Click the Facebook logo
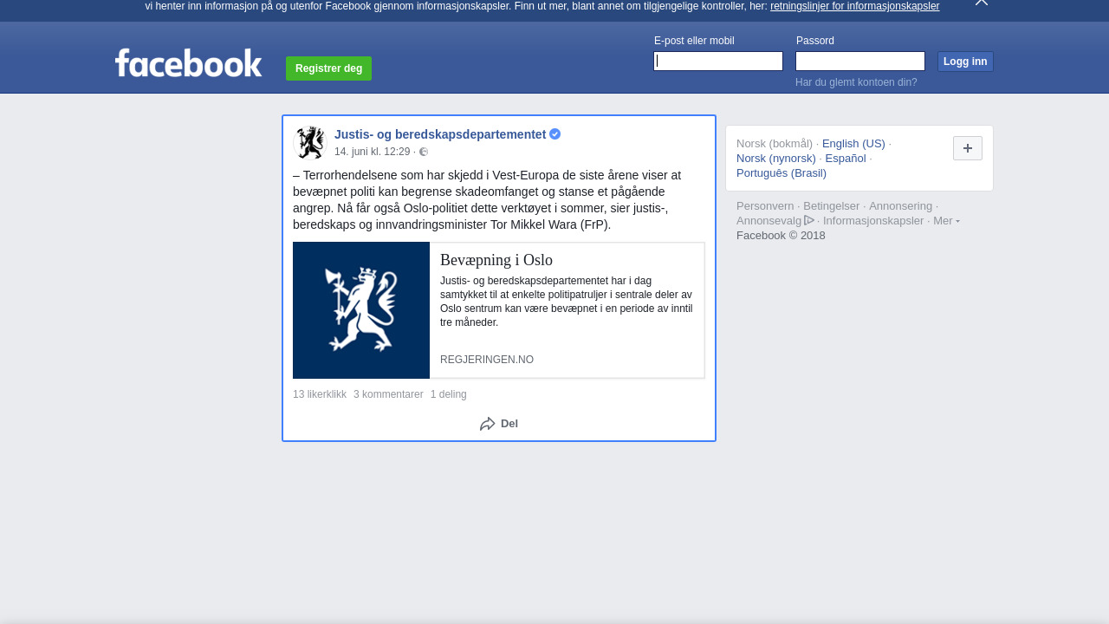The height and width of the screenshot is (624, 1109). 188,63
